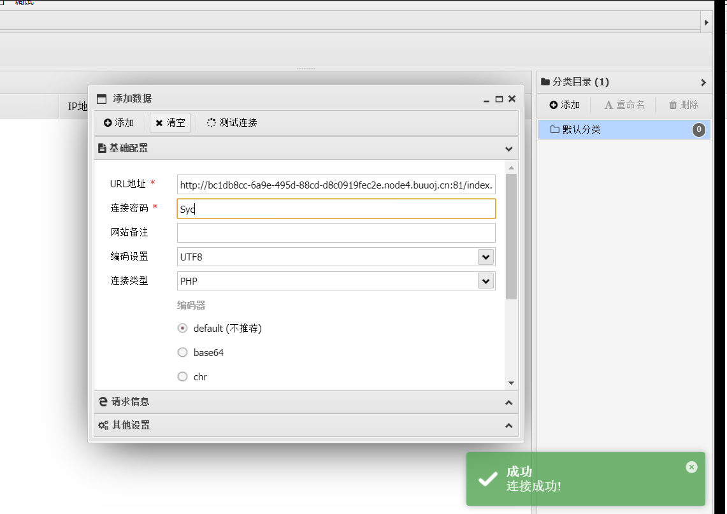Viewport: 727px width, 514px height.
Task: Click the Add (添加) button in dialog toolbar
Action: tap(119, 123)
